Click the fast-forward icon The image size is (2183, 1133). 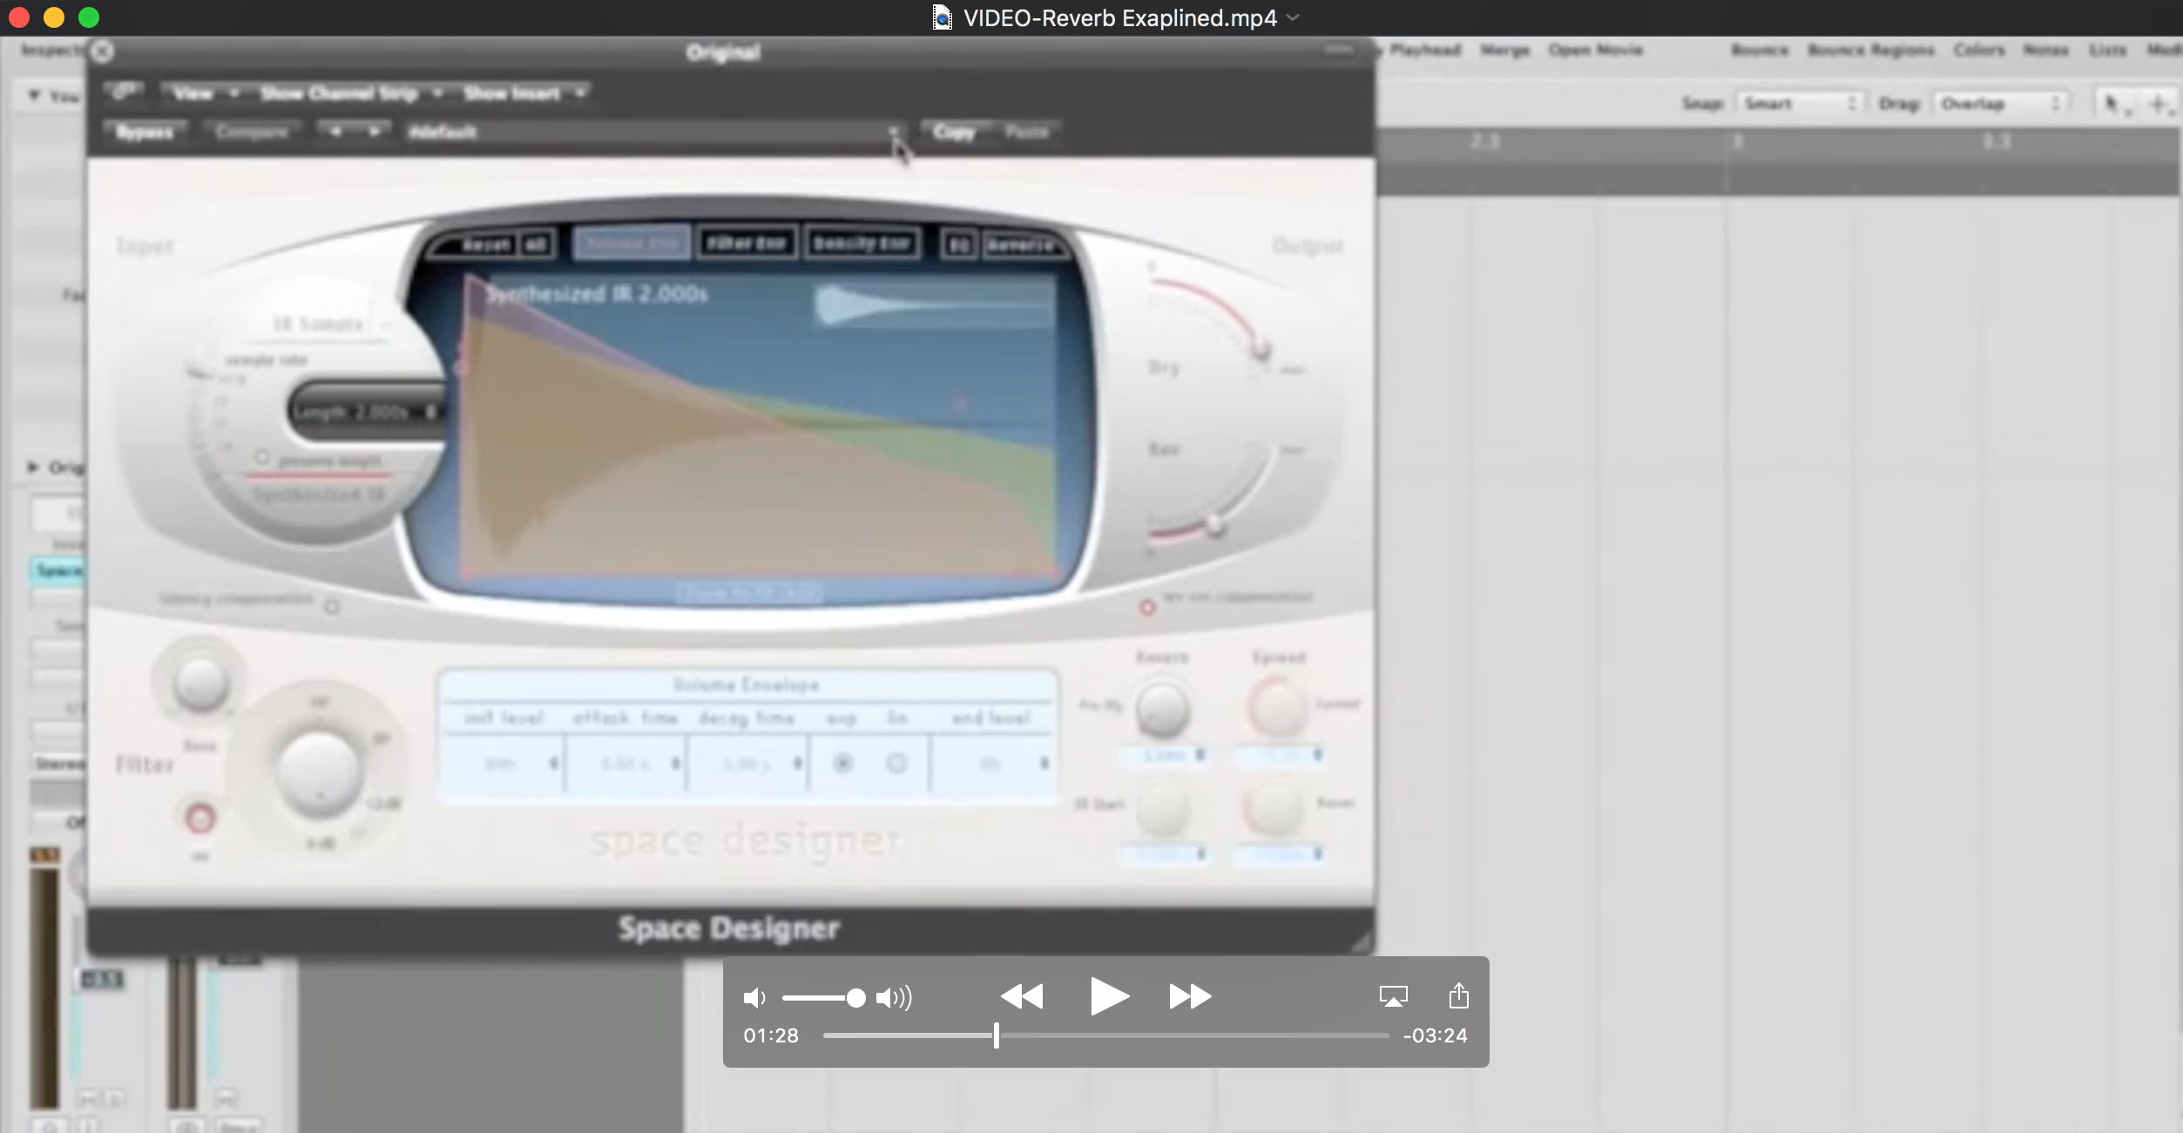[x=1190, y=996]
